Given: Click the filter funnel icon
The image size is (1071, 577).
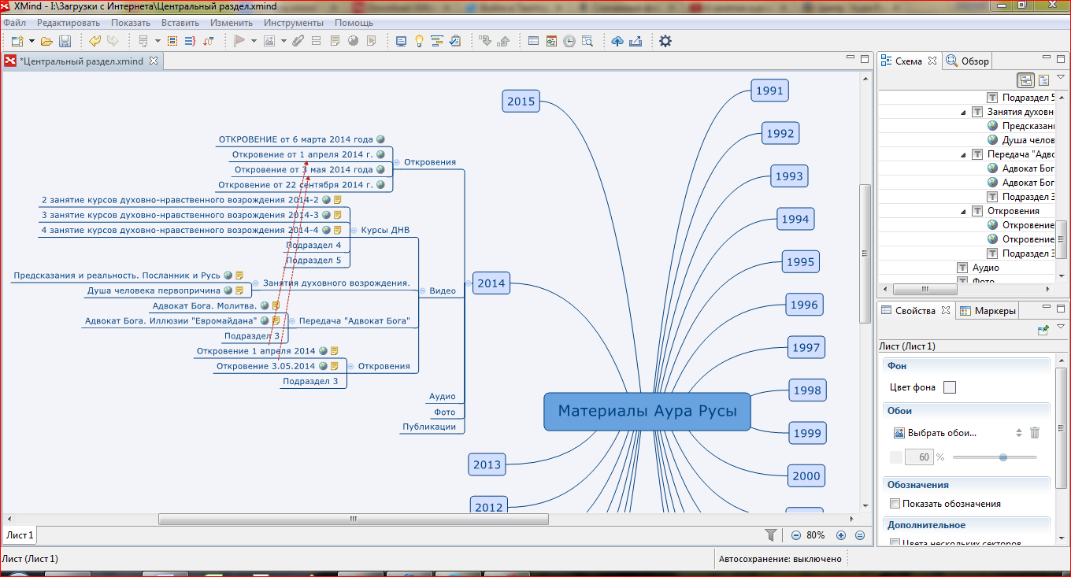Looking at the screenshot, I should pos(771,535).
